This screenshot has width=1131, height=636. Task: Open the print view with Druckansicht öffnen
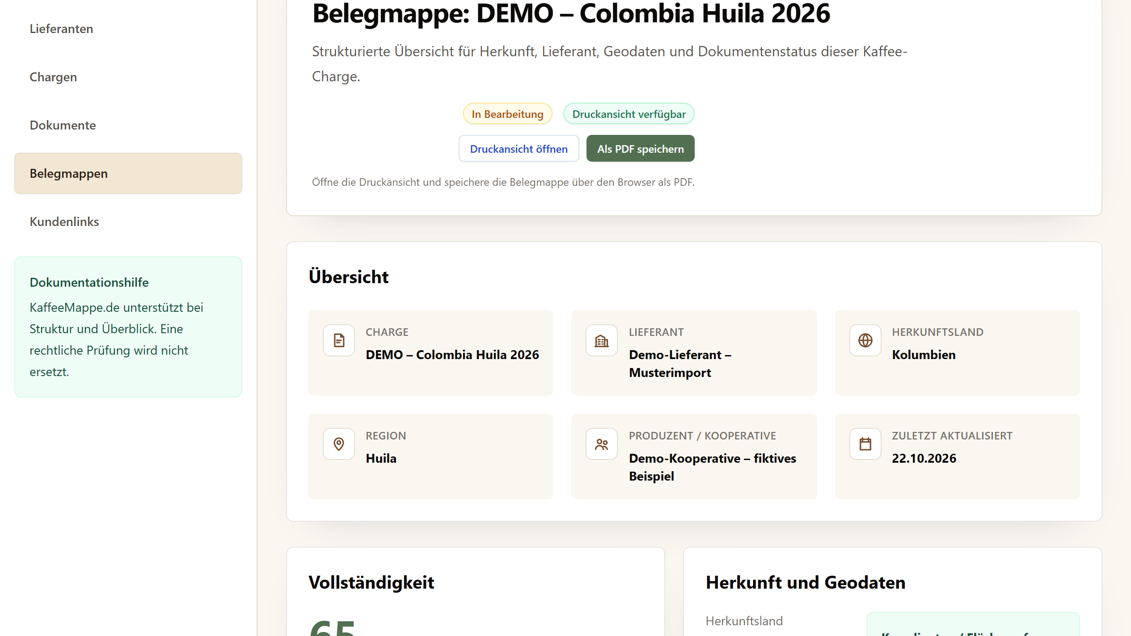coord(519,148)
